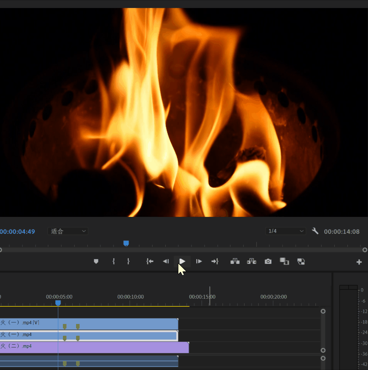Click the right solo button on audio meter

pyautogui.click(x=353, y=287)
